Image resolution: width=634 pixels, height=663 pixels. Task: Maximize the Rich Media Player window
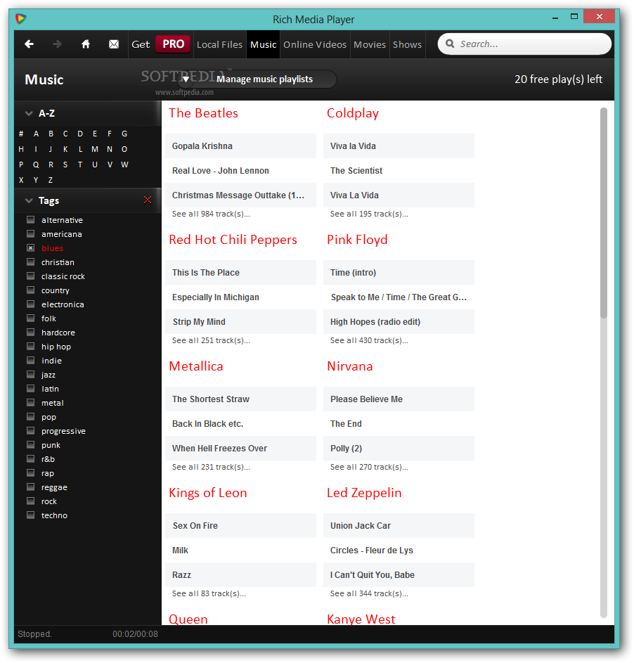tap(574, 17)
